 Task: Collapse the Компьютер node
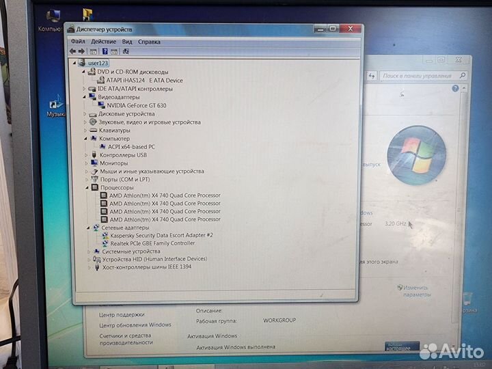click(x=85, y=138)
